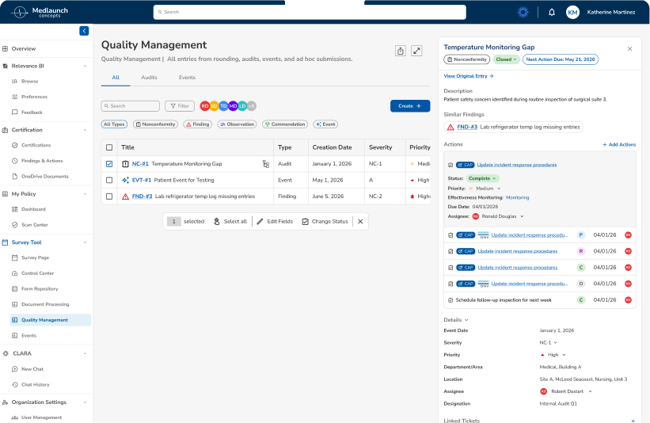650x423 pixels.
Task: Dismiss the selection bar with the X icon
Action: pos(360,222)
